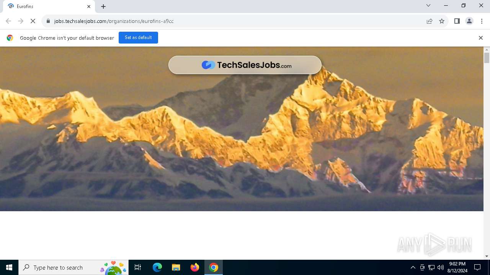The image size is (490, 275).
Task: Minimize the Chrome window
Action: point(446,5)
